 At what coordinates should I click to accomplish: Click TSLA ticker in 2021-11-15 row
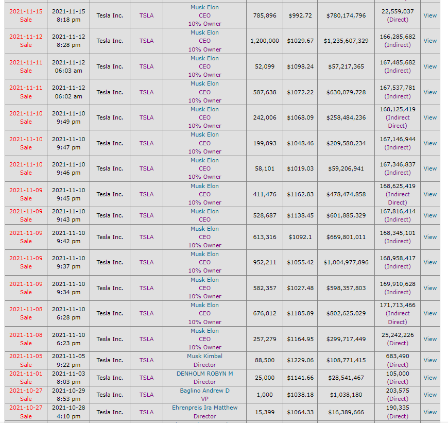(x=146, y=15)
